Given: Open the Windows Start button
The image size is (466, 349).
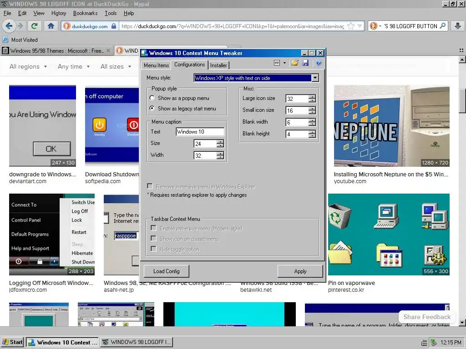Looking at the screenshot, I should point(12,342).
